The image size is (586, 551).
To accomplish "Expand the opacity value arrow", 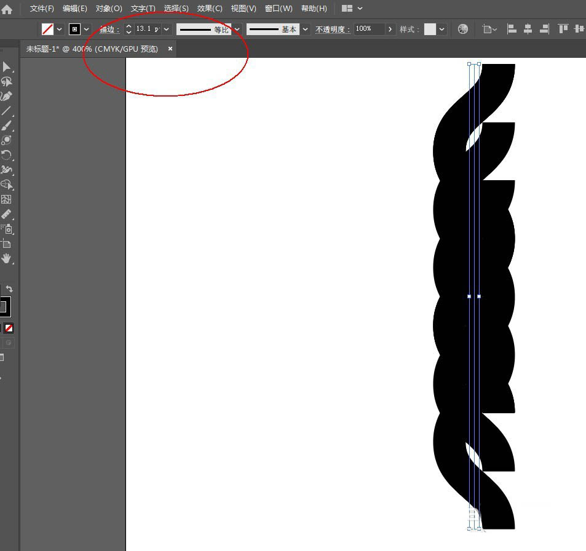I will (390, 29).
